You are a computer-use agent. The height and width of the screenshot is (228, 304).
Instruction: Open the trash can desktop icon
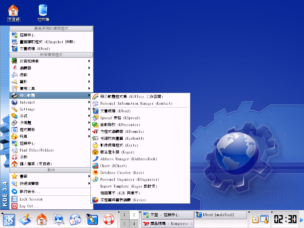[x=43, y=12]
